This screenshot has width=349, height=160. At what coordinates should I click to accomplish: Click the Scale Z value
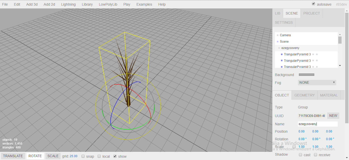click(329, 147)
